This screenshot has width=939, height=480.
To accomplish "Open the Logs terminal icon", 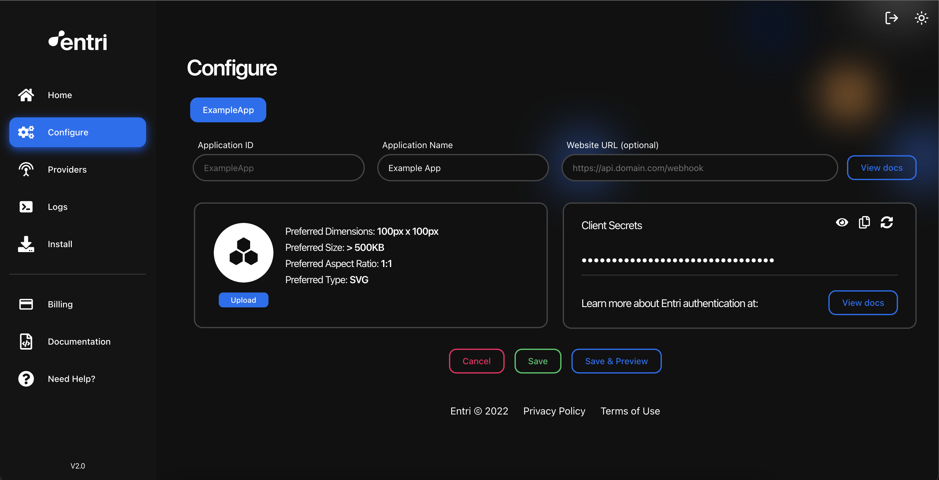I will pos(26,207).
